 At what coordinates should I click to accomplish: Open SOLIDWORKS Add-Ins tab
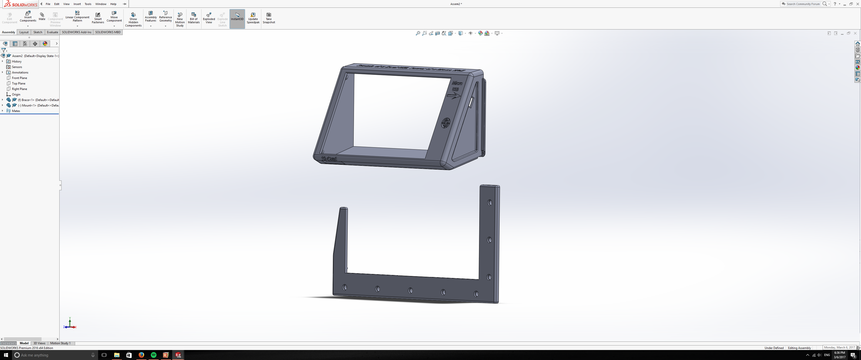[x=77, y=32]
